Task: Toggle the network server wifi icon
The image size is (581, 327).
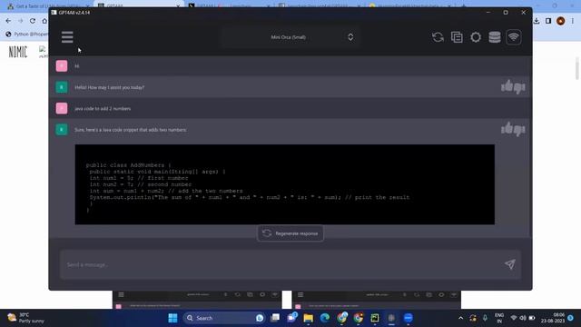Action: click(x=514, y=37)
